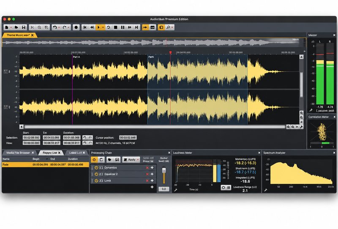Open Spectrum Analyzer settings with wrench icon
This screenshot has height=229, width=338.
tap(266, 190)
